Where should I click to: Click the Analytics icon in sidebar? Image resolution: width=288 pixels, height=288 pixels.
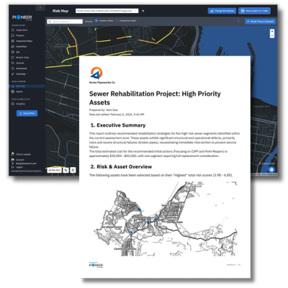click(x=13, y=104)
